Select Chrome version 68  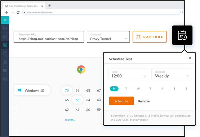pos(88,90)
